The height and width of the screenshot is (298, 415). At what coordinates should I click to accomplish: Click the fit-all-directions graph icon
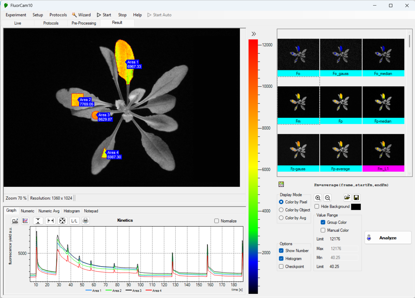click(x=62, y=221)
